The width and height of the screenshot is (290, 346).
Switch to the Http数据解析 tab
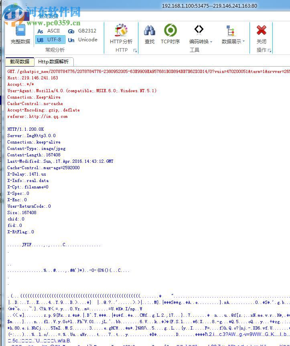pos(53,62)
